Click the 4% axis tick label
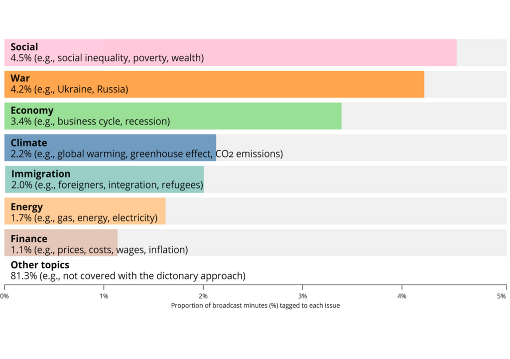510x359 pixels. pyautogui.click(x=402, y=296)
